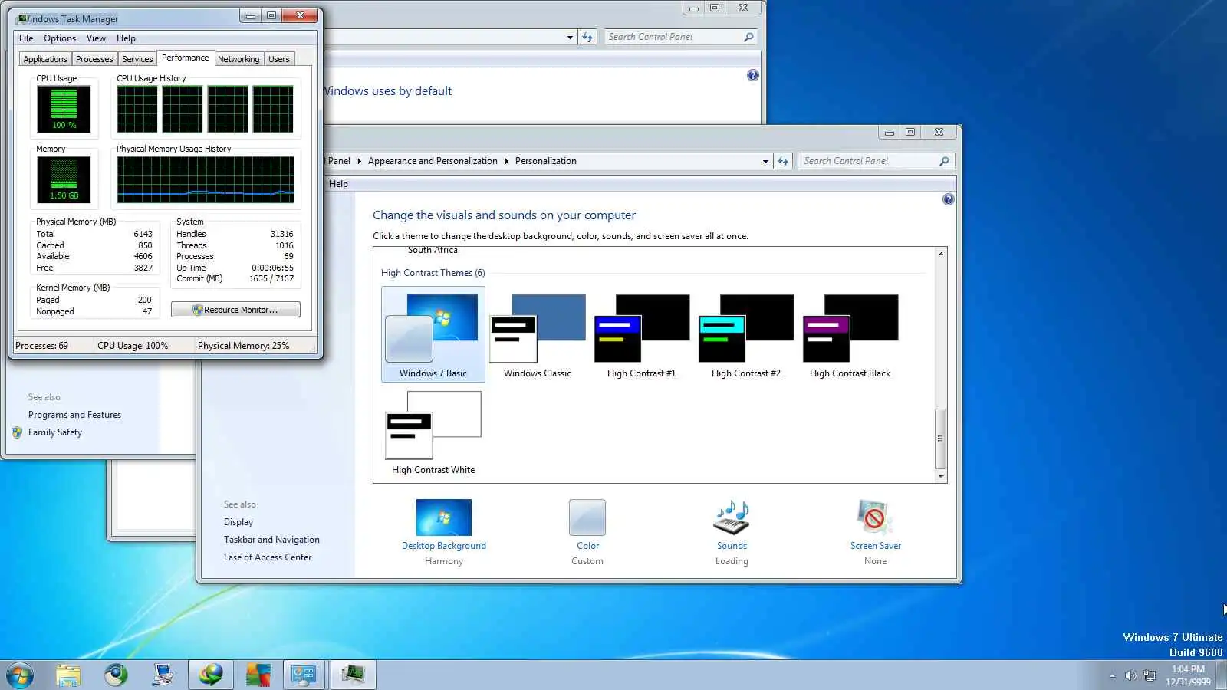Launch Resource Monitor from Task Manager
Image resolution: width=1227 pixels, height=690 pixels.
[x=235, y=310]
